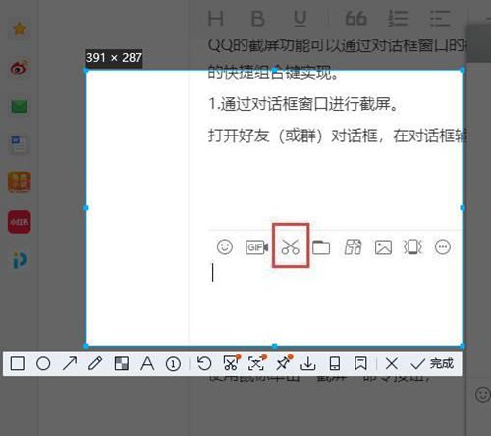Undo the last annotation

tap(204, 363)
